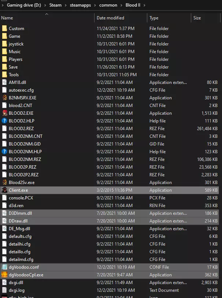Click the Client.exe application icon

(4, 190)
